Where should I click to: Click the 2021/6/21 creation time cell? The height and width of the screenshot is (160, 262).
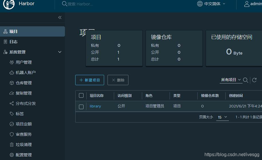(x=245, y=106)
